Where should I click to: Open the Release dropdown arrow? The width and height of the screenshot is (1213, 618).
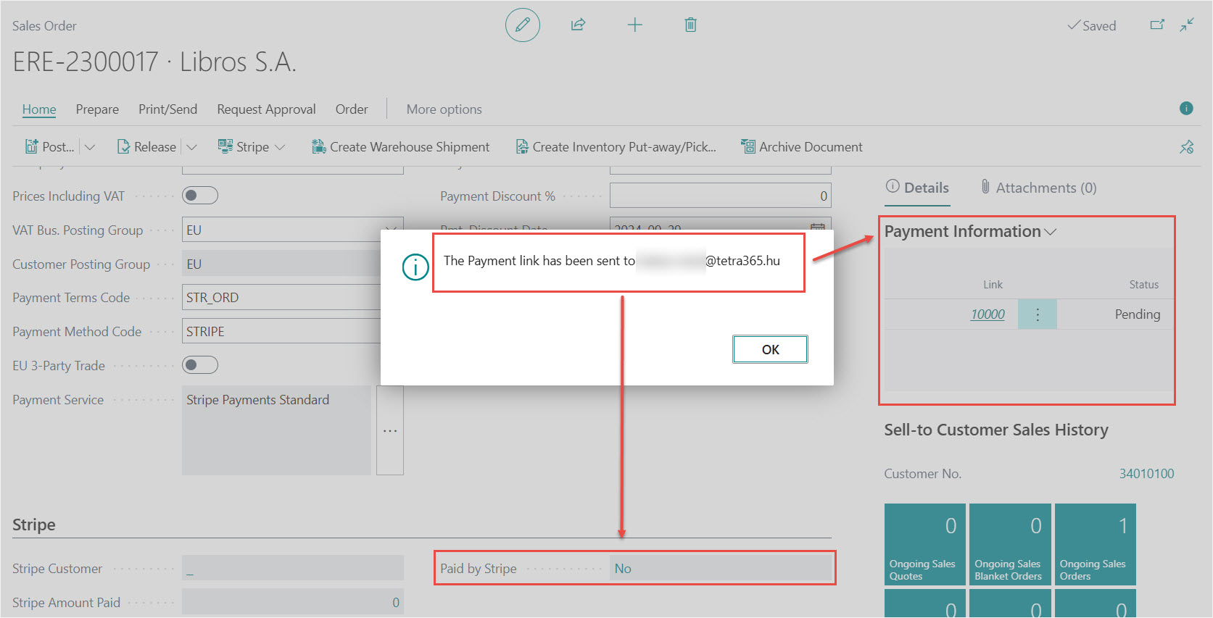point(192,147)
